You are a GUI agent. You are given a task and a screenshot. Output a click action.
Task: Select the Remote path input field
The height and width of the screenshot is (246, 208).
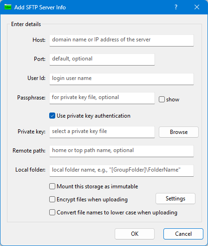[x=122, y=151]
